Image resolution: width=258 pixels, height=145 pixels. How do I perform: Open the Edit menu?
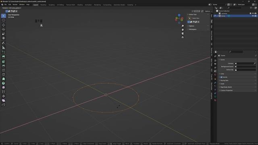click(10, 4)
